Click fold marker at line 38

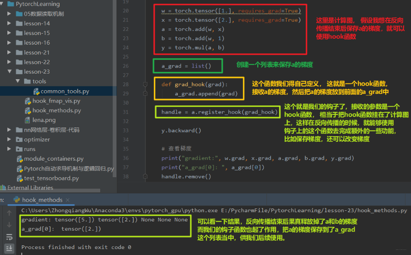tap(145, 176)
